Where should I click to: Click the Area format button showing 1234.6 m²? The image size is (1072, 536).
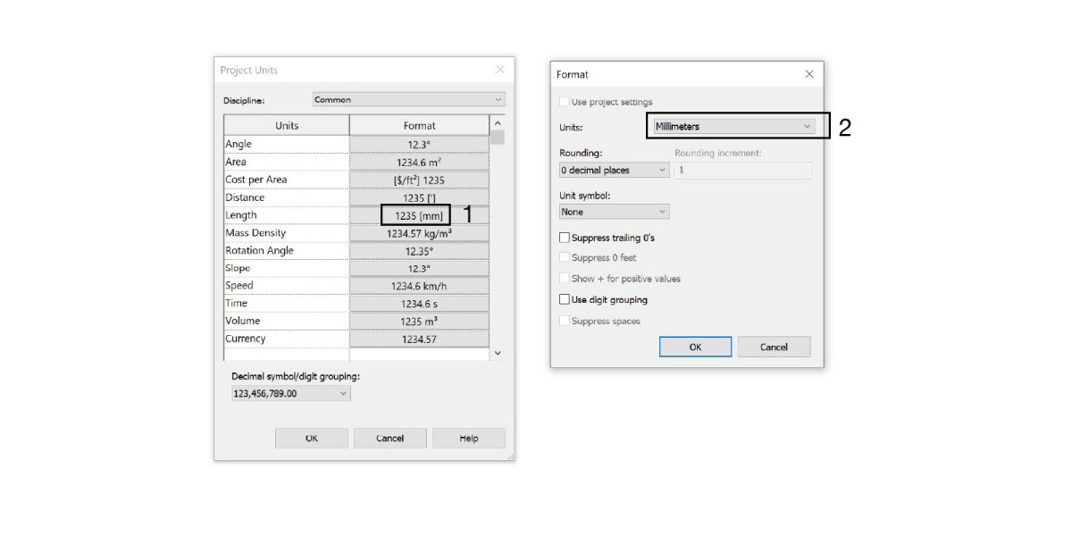[x=419, y=161]
